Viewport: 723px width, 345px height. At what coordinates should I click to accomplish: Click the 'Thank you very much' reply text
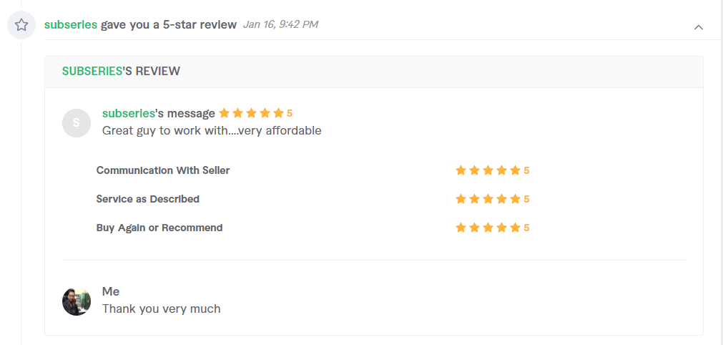click(x=162, y=308)
